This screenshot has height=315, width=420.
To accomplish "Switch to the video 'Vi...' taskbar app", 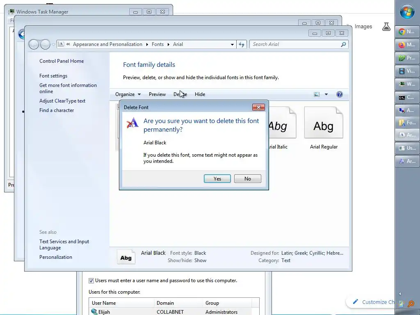I will (407, 71).
